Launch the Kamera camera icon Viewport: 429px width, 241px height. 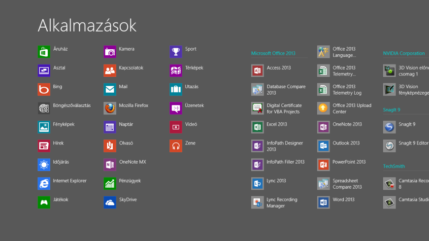pyautogui.click(x=110, y=52)
